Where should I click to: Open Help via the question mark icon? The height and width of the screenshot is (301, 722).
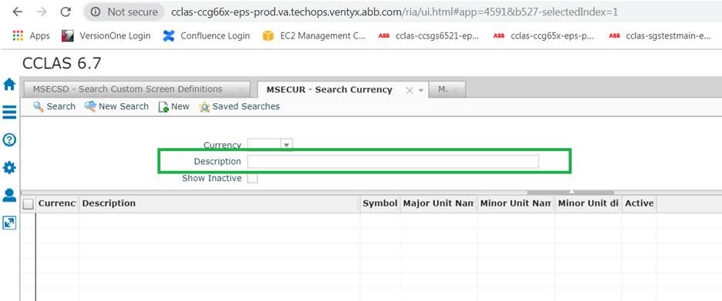(x=9, y=139)
